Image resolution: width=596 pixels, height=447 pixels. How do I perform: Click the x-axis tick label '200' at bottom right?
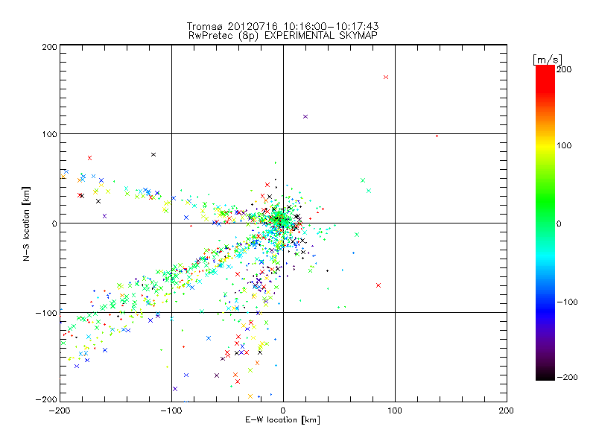pos(507,410)
